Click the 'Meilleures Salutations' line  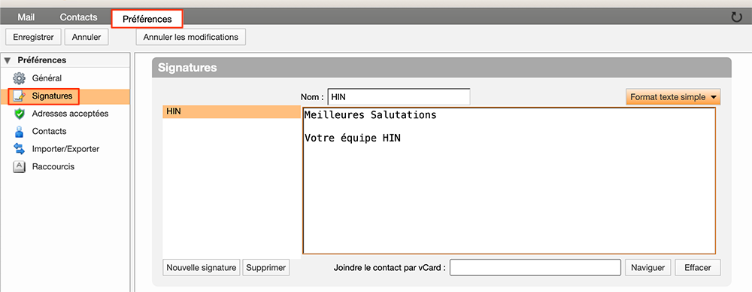point(370,115)
